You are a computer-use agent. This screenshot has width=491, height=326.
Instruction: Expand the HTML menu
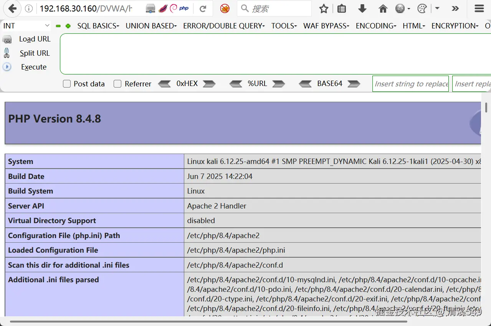click(414, 26)
